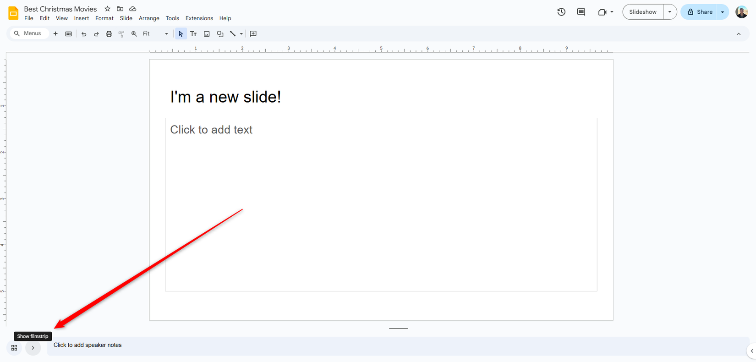This screenshot has height=362, width=756.
Task: Redo the last undone action
Action: (x=96, y=33)
